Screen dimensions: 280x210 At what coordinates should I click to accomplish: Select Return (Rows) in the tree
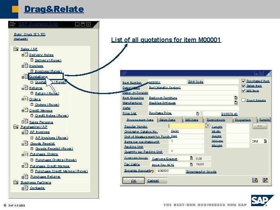point(47,93)
